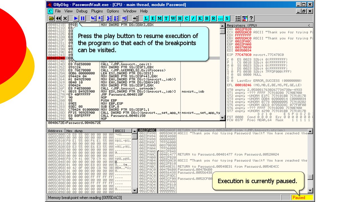Click the ASCII column header in dump
The width and height of the screenshot is (360, 202).
[x=123, y=131]
